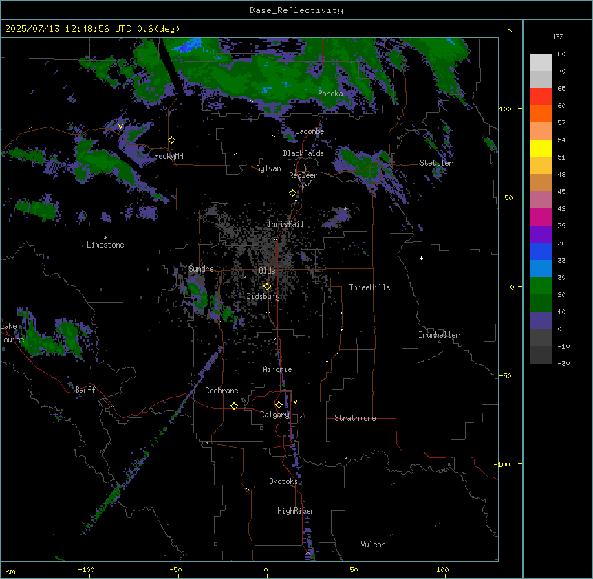Click the km unit label at bottom-left

coord(10,571)
